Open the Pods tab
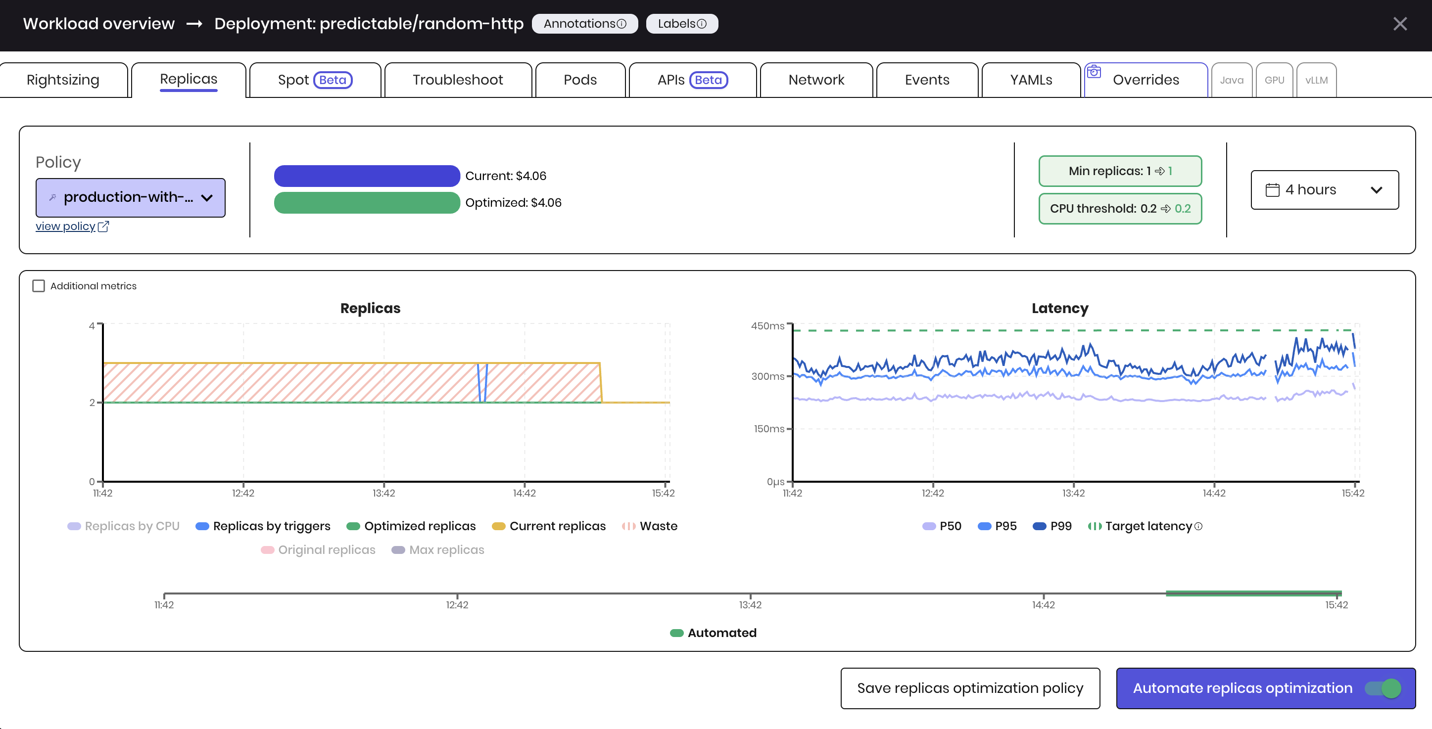This screenshot has height=729, width=1432. (x=580, y=80)
